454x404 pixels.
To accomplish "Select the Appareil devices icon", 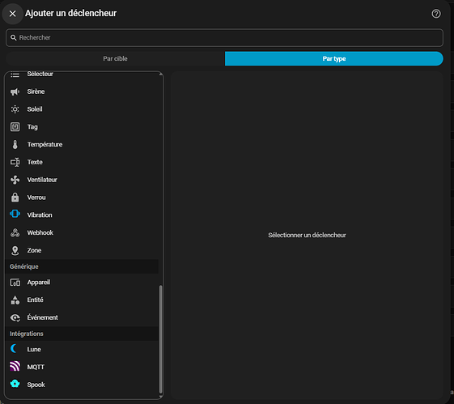I will pos(15,283).
